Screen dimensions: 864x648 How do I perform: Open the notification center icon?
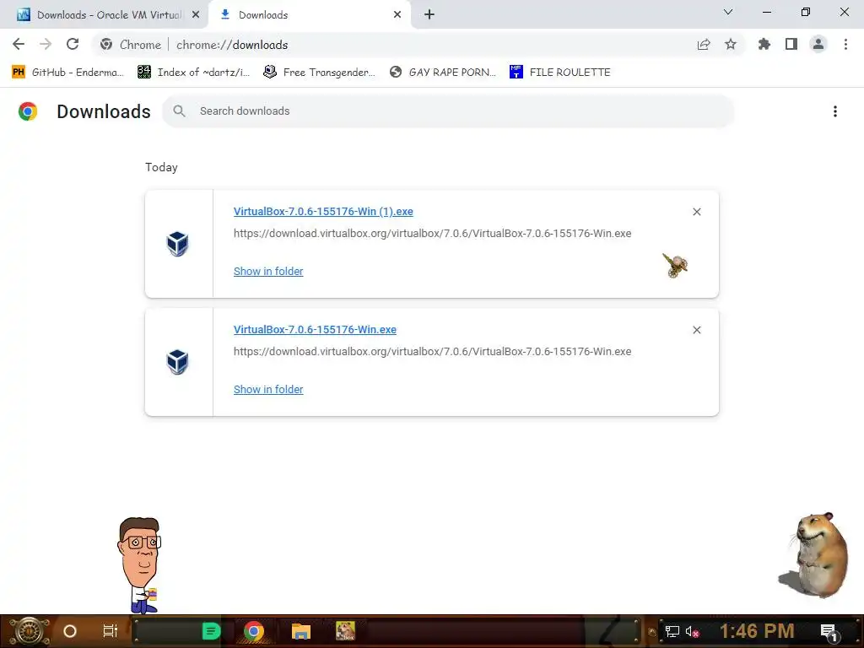[829, 632]
